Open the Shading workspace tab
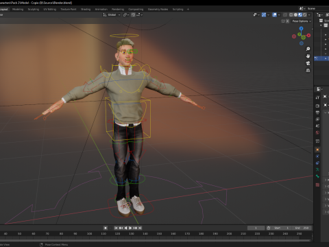The height and width of the screenshot is (247, 329). coord(86,9)
